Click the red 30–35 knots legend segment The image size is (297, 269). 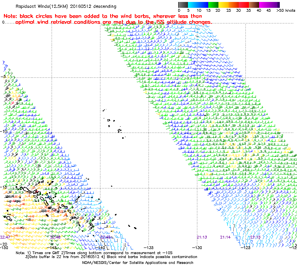pyautogui.click(x=244, y=5)
